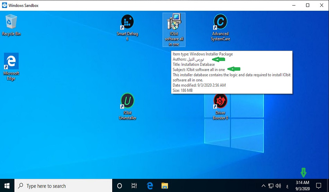Open the clock showing 3:14 AM

302,185
